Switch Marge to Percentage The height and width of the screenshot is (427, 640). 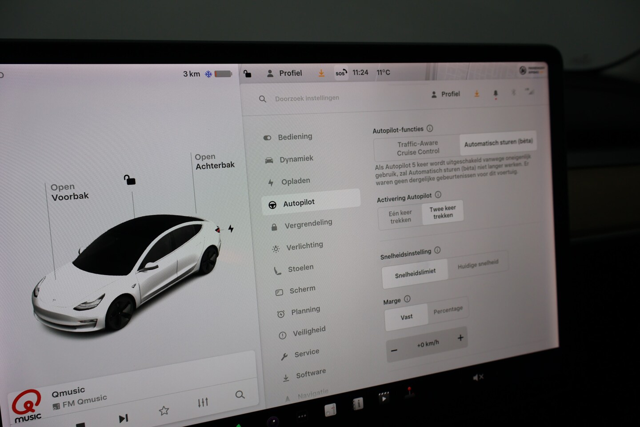click(x=448, y=310)
